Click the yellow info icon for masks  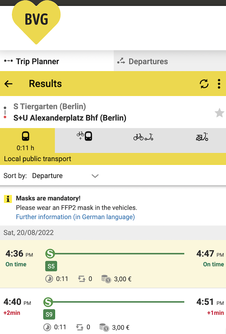pos(8,199)
